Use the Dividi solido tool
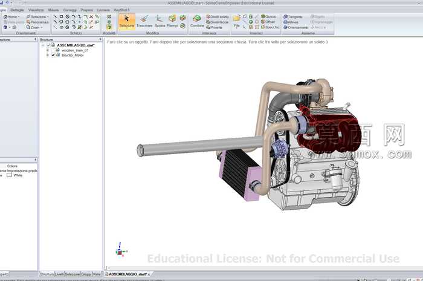The width and height of the screenshot is (423, 281). click(218, 17)
